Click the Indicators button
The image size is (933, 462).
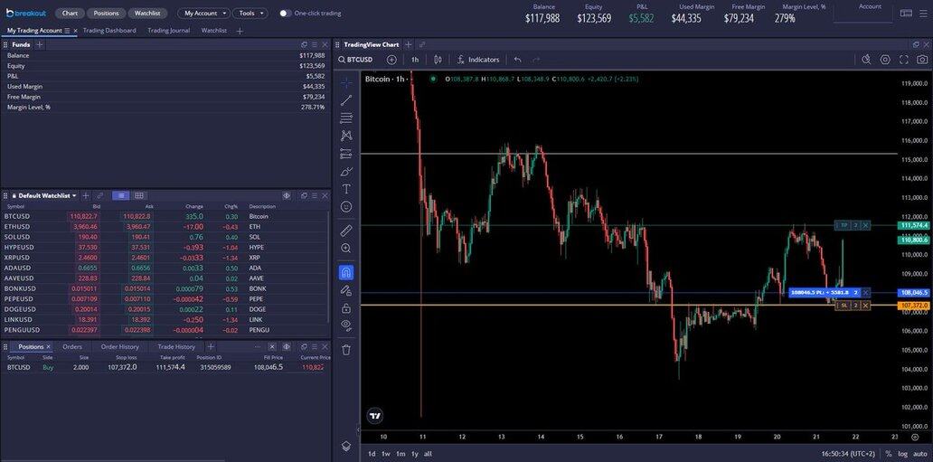(477, 60)
